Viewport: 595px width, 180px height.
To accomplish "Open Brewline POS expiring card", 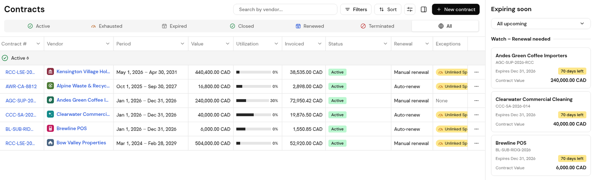I will coord(541,155).
